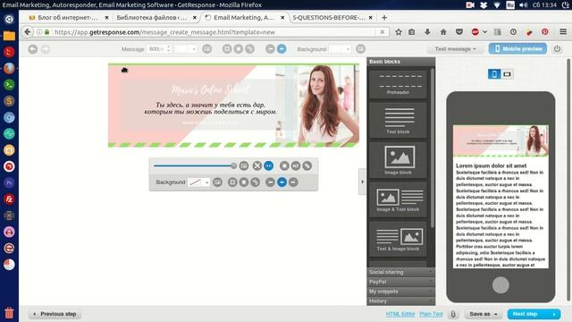
Task: Proceed with the Next step button
Action: coord(534,314)
